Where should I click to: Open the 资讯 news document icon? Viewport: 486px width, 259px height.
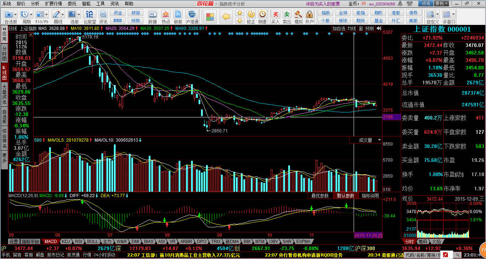click(x=103, y=14)
